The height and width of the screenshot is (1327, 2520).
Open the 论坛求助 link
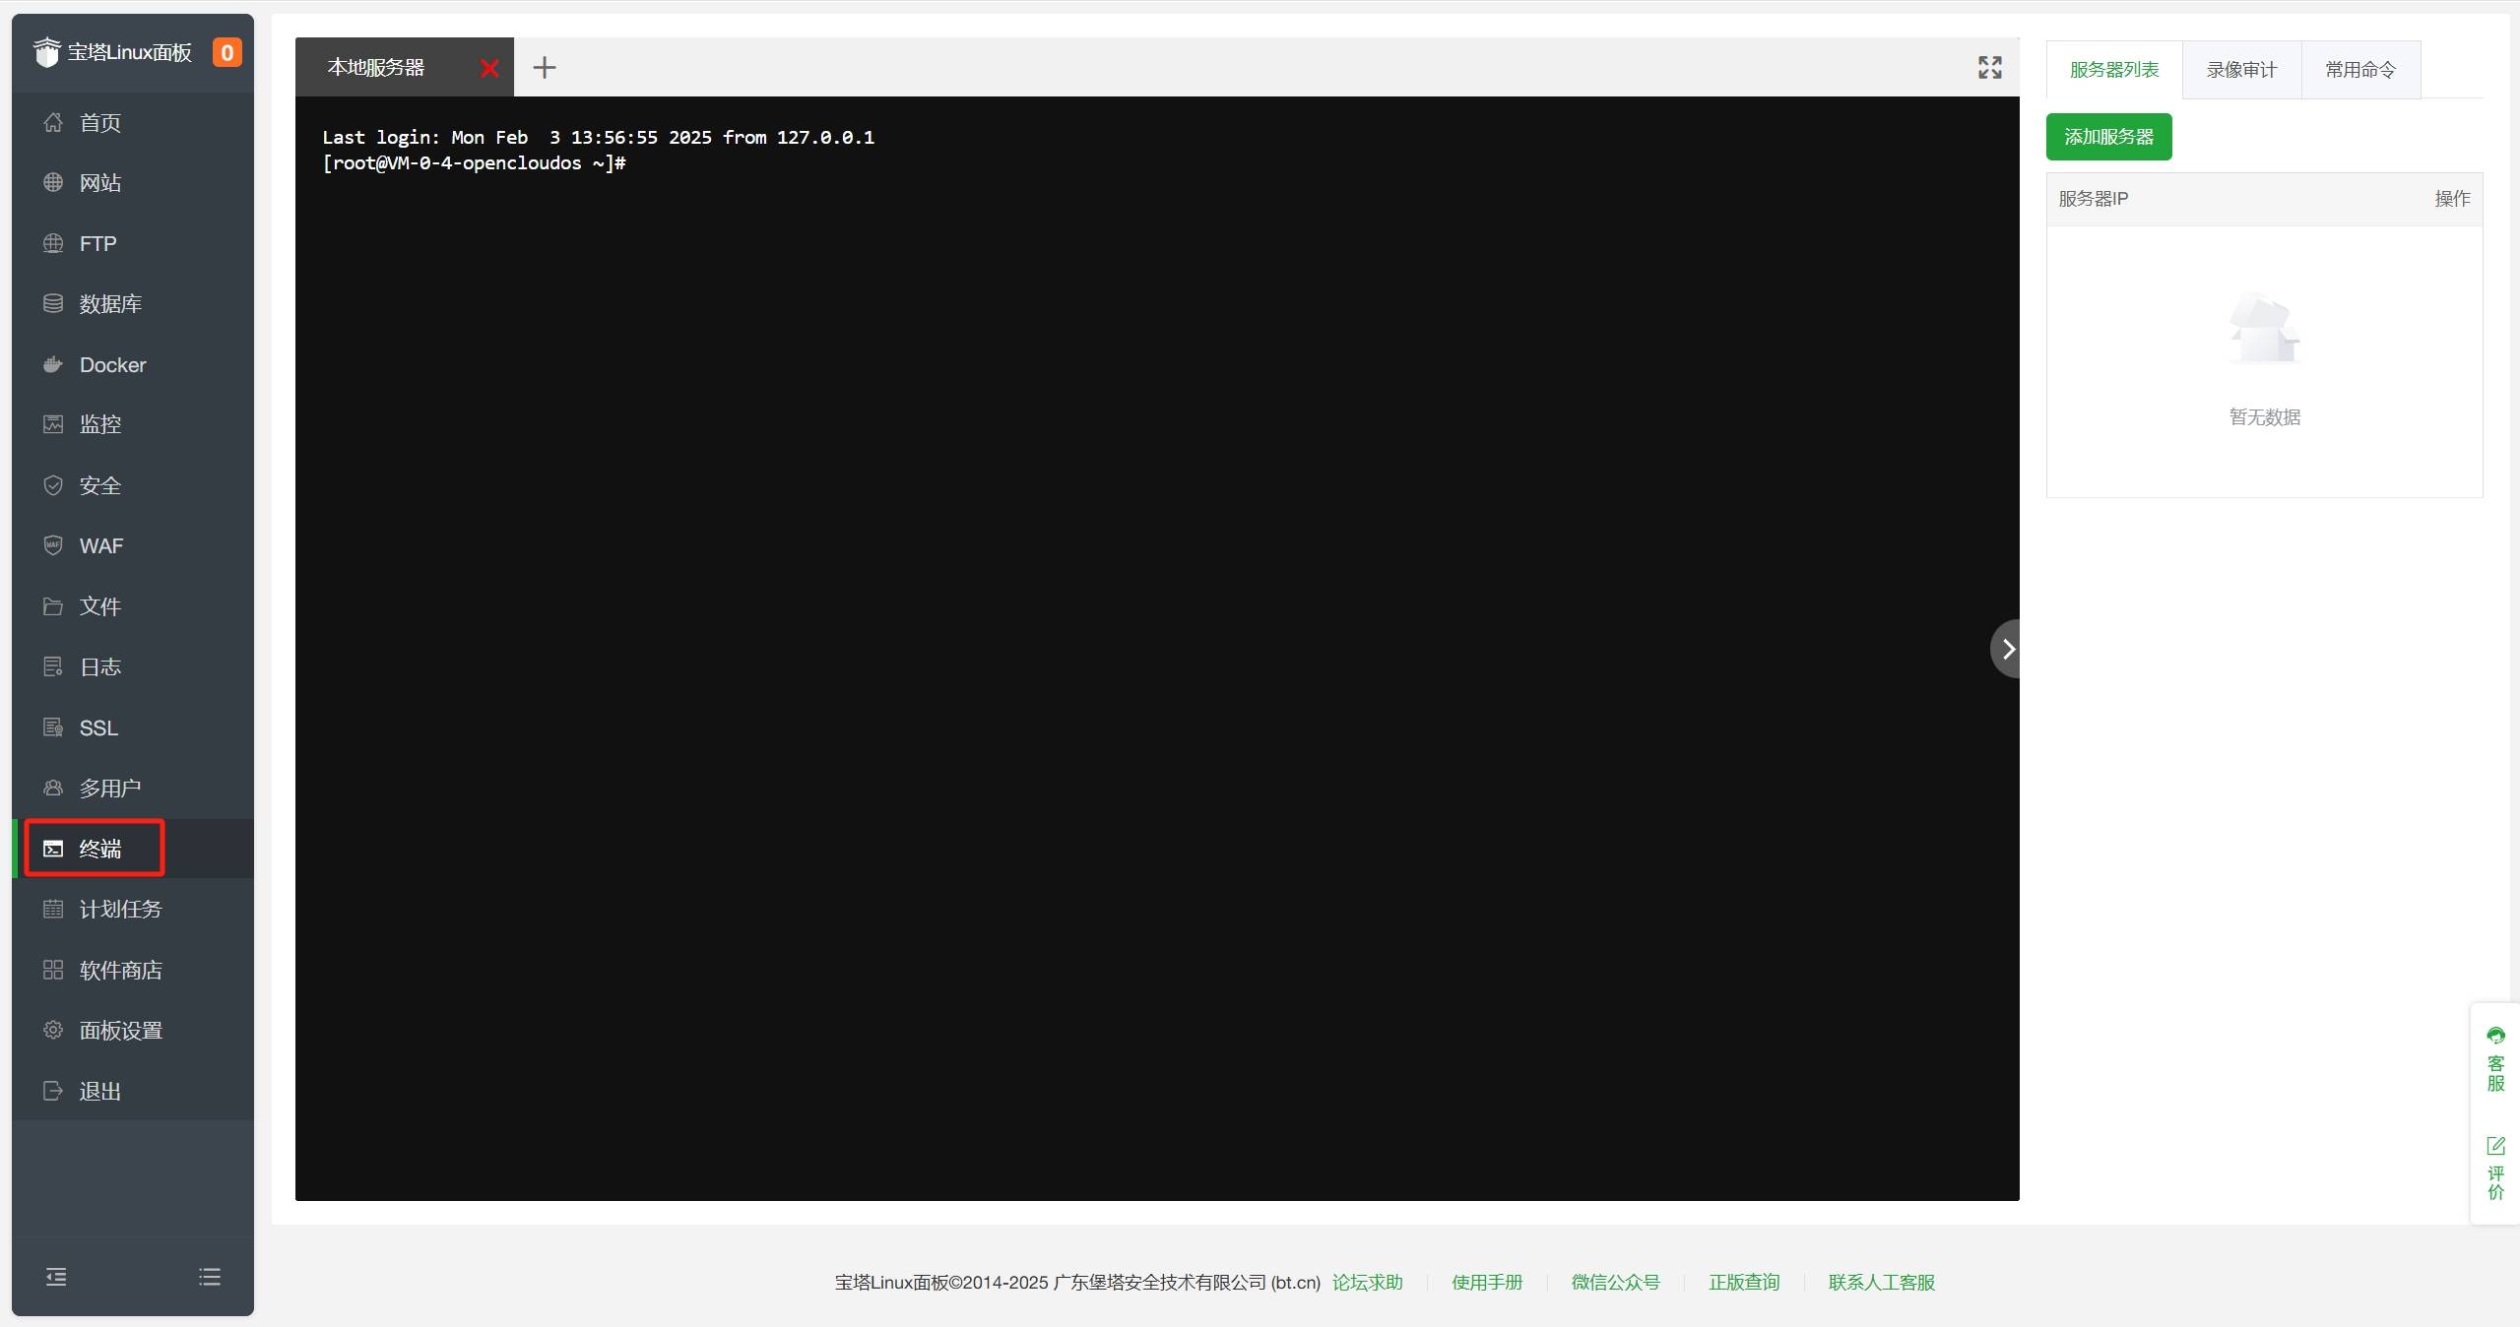pyautogui.click(x=1368, y=1282)
